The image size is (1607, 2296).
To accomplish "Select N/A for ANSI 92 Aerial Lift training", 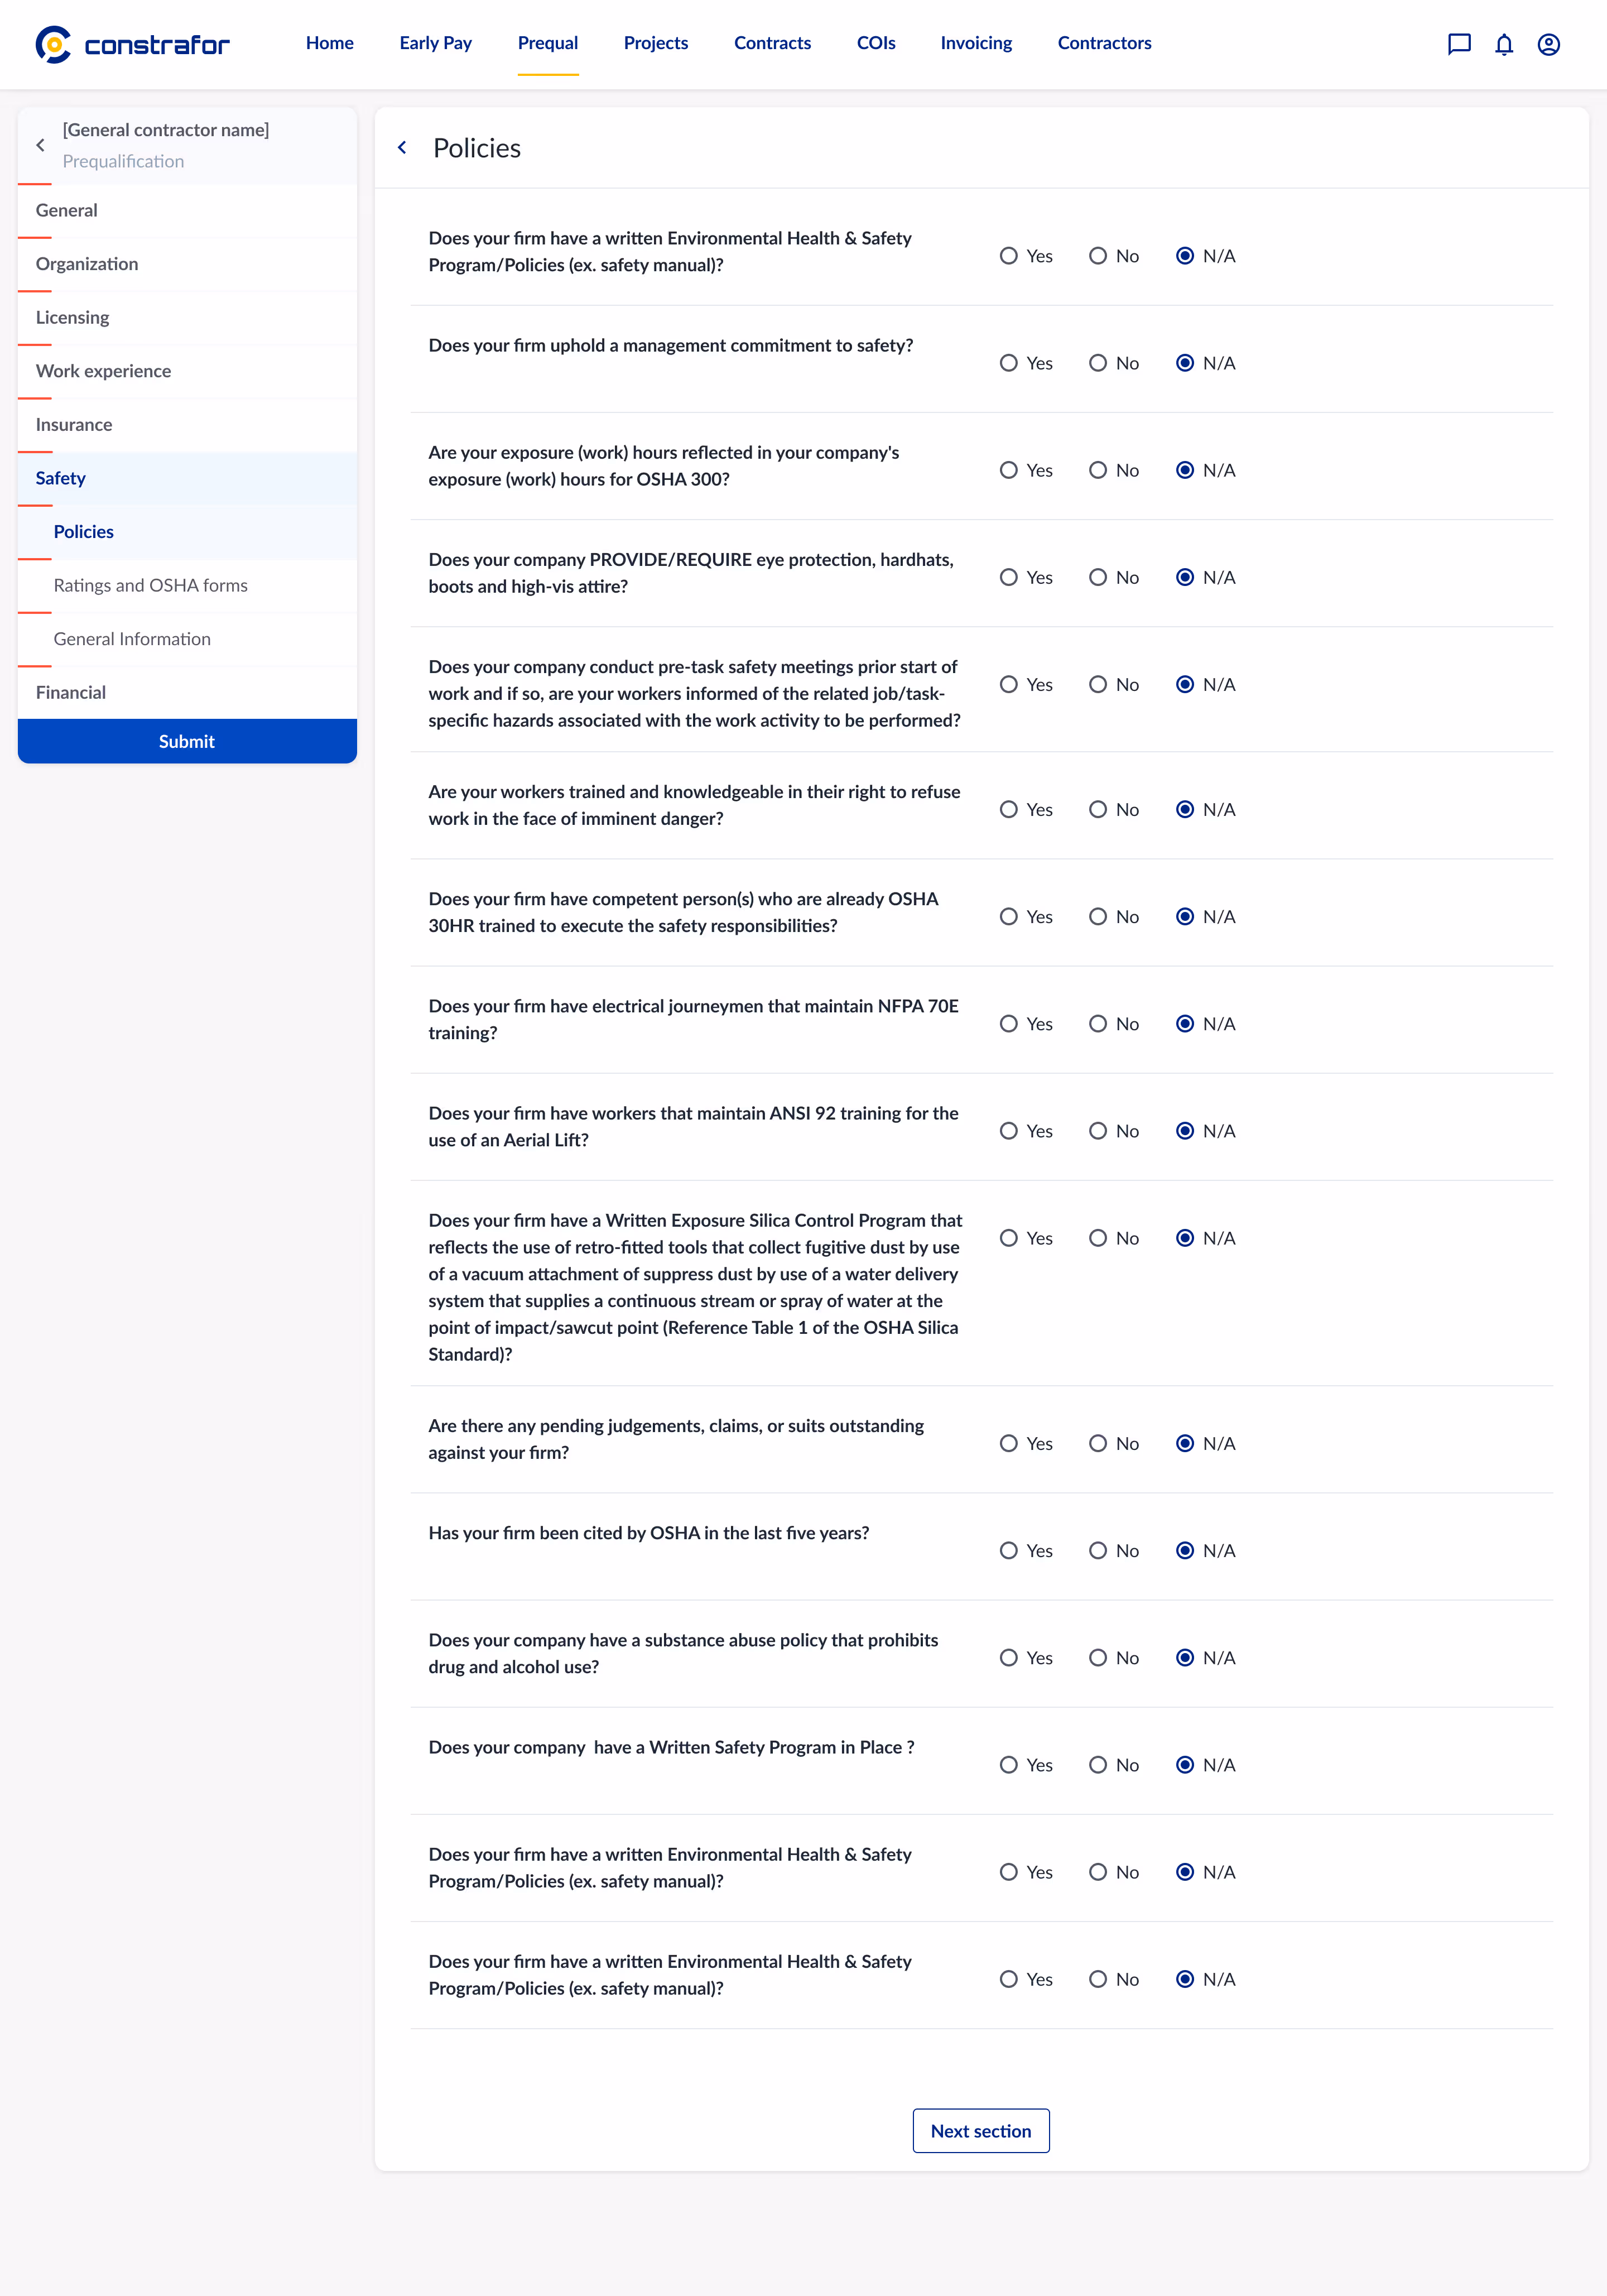I will (x=1185, y=1131).
